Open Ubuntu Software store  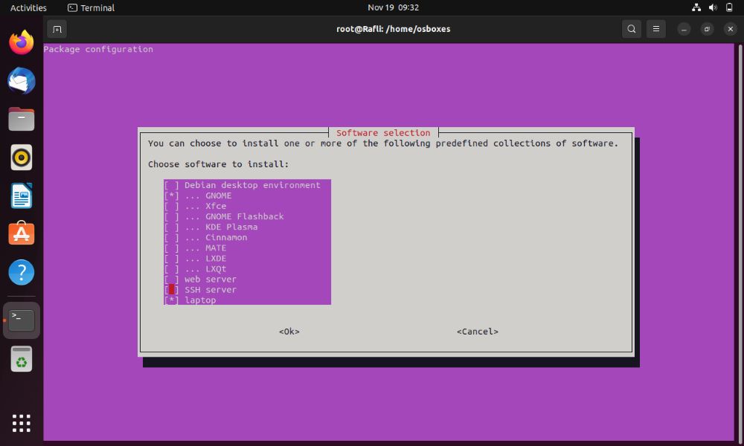click(22, 233)
